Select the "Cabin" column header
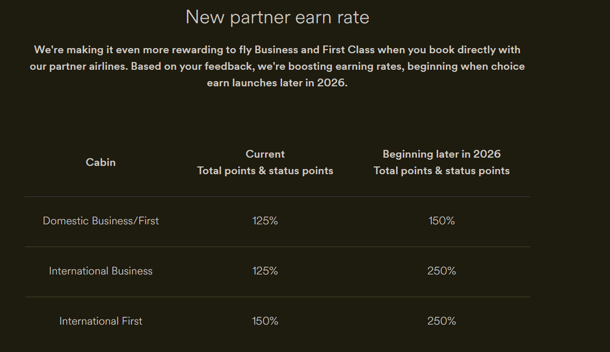 pyautogui.click(x=100, y=162)
